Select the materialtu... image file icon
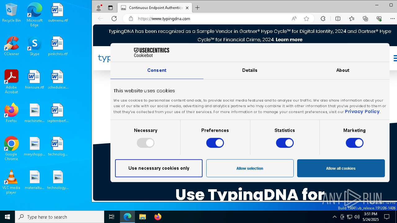397x223 pixels. point(34,180)
